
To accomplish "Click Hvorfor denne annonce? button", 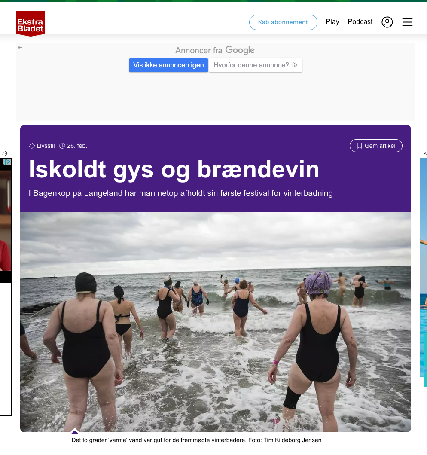I will tap(255, 65).
